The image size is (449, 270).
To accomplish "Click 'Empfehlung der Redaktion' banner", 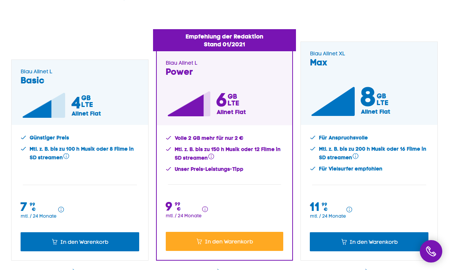I will click(224, 40).
